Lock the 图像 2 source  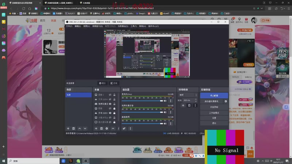click(x=114, y=95)
